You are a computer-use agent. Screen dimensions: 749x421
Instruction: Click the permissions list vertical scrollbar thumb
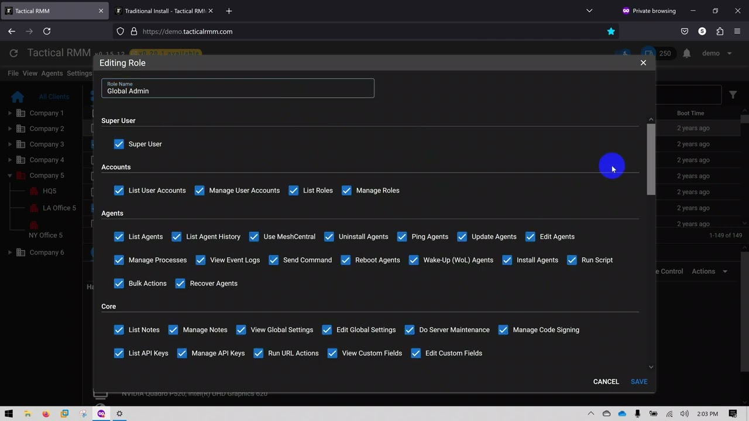point(651,159)
